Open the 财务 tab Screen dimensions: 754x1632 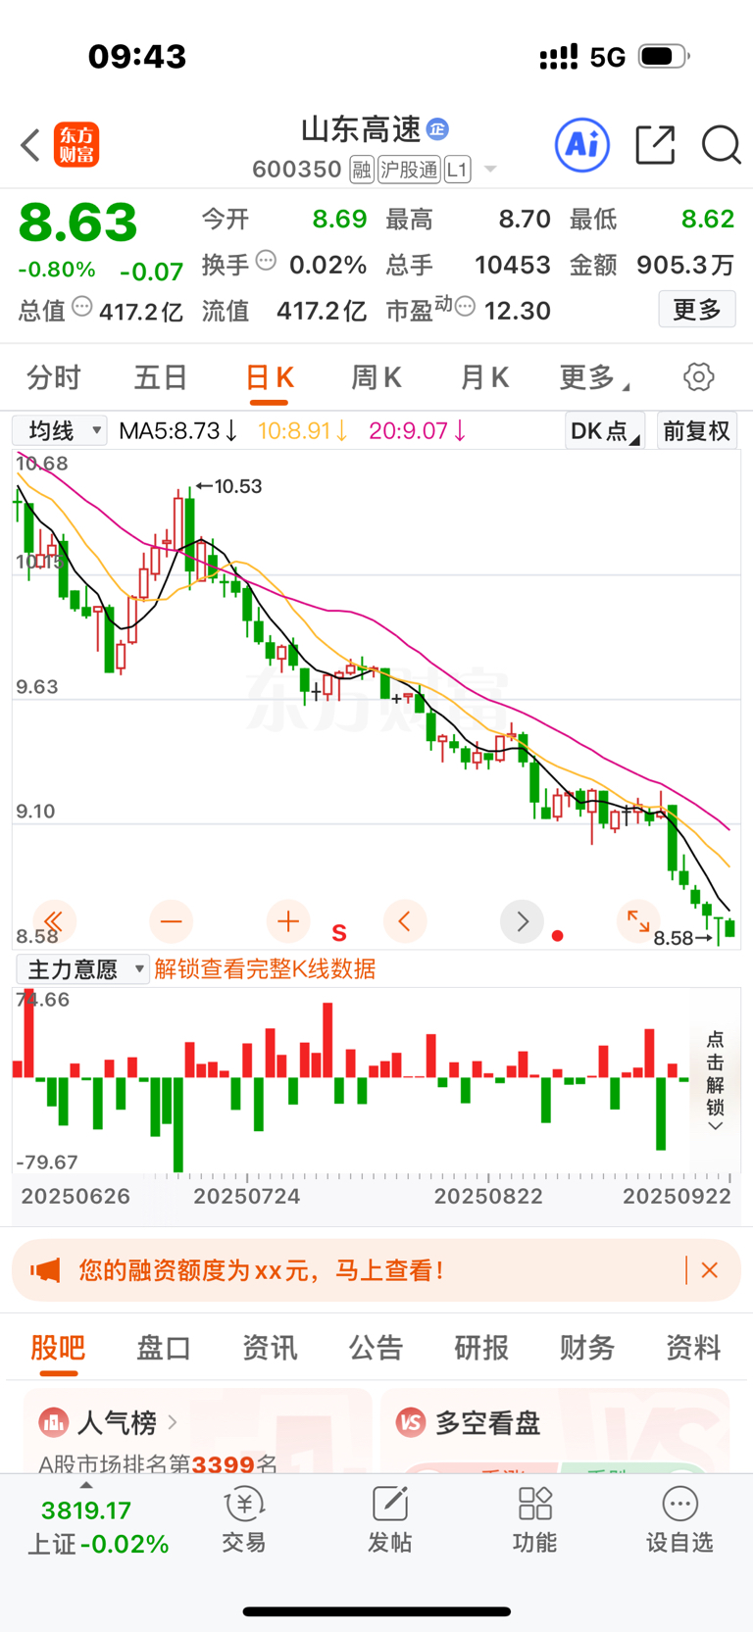[587, 1348]
